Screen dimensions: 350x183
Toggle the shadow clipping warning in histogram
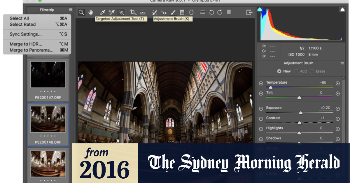tap(260, 10)
